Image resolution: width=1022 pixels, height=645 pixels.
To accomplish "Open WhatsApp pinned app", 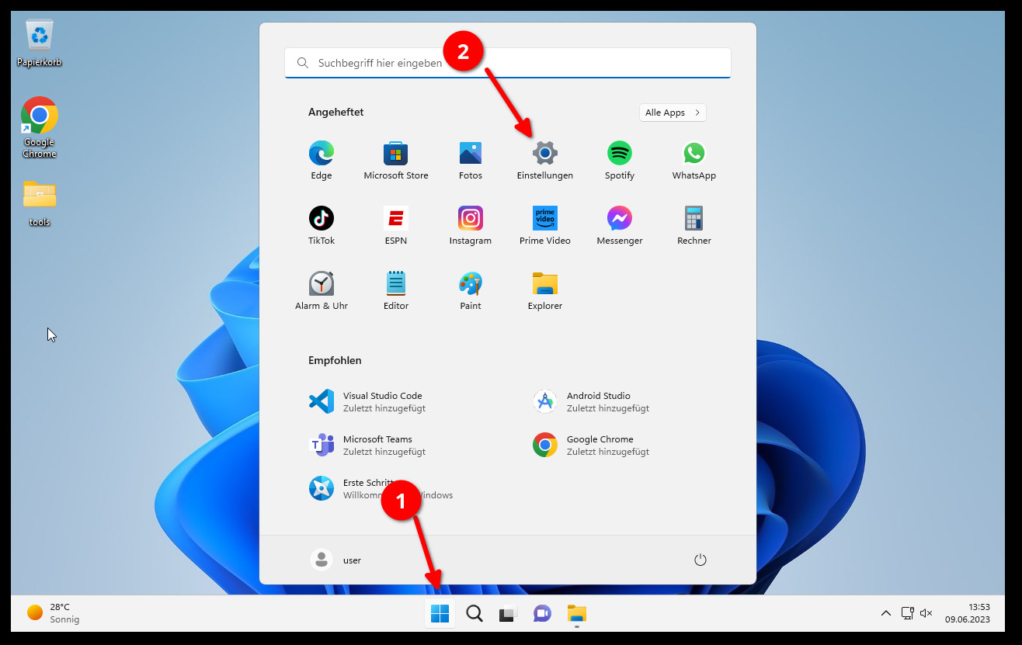I will (694, 161).
